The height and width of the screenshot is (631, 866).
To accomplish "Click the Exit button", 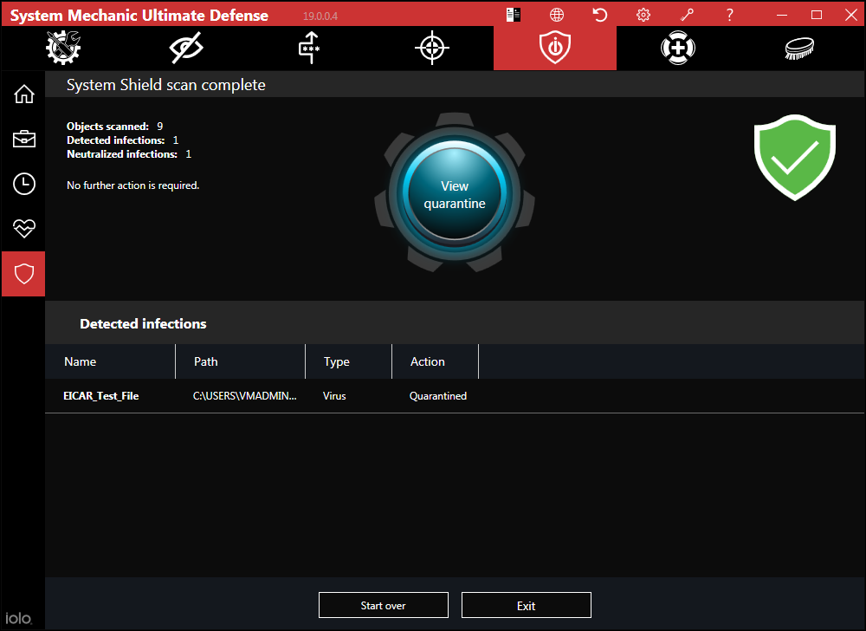I will (x=527, y=605).
